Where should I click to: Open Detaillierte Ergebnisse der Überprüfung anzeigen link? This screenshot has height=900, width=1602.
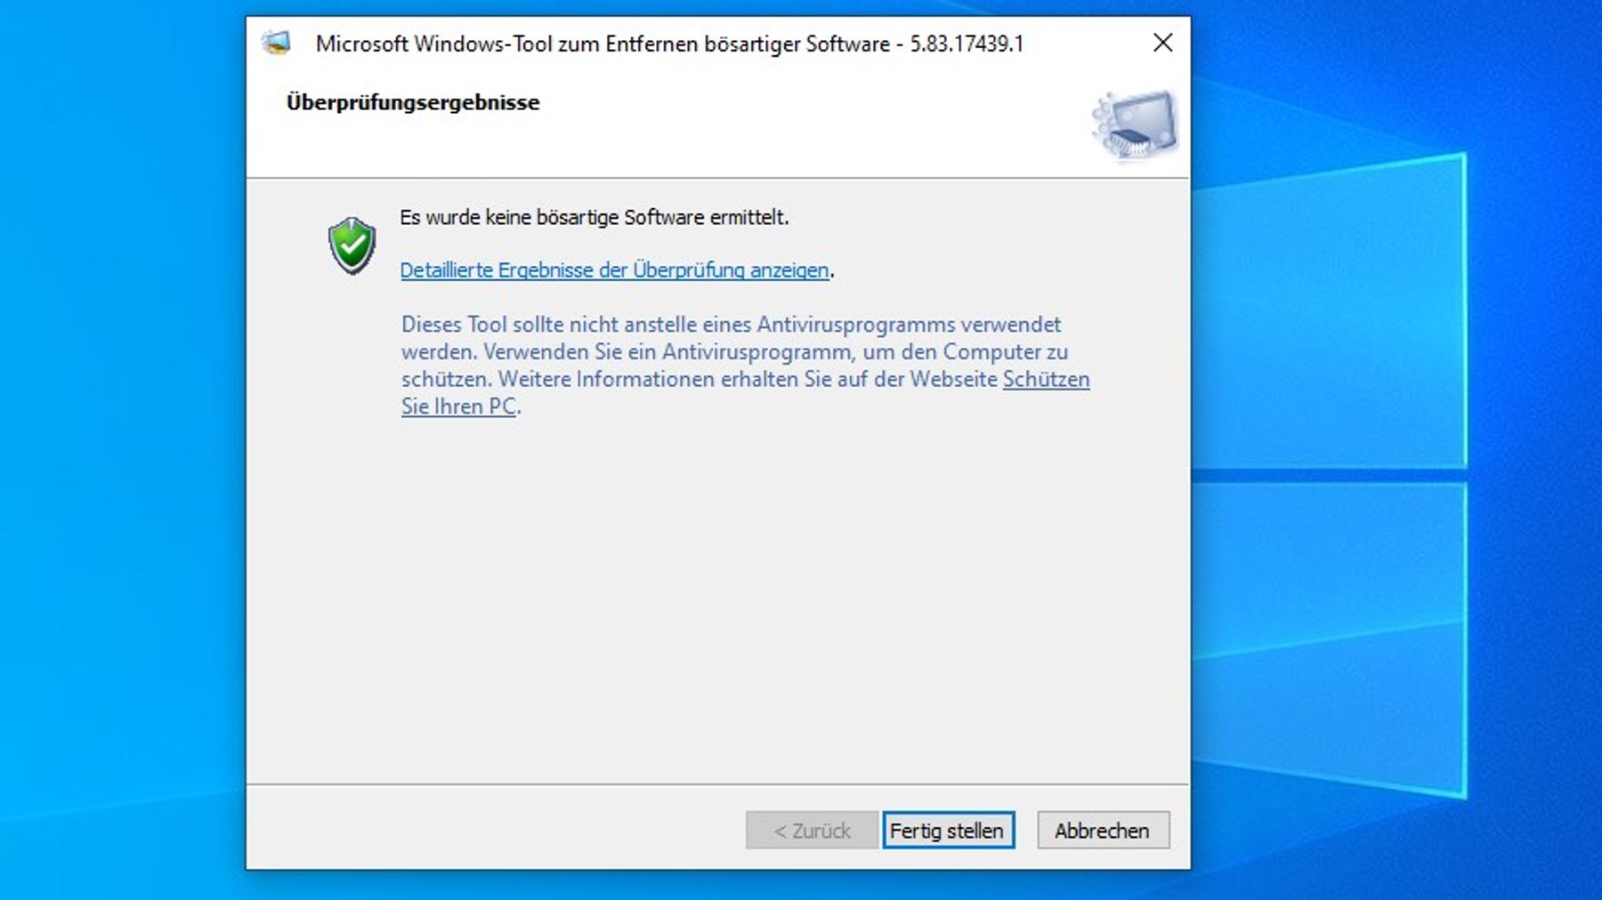pyautogui.click(x=614, y=269)
